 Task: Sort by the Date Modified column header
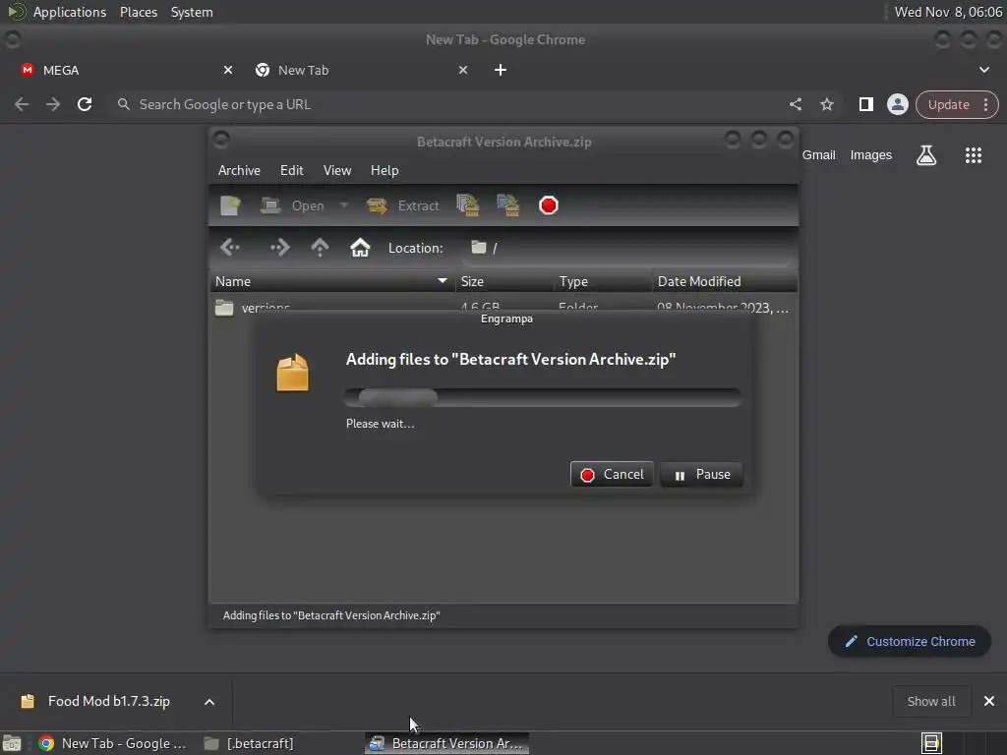725,281
